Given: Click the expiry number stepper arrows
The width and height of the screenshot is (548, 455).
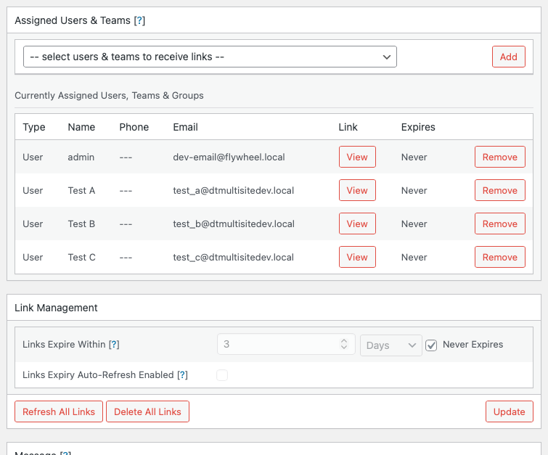Looking at the screenshot, I should (344, 345).
